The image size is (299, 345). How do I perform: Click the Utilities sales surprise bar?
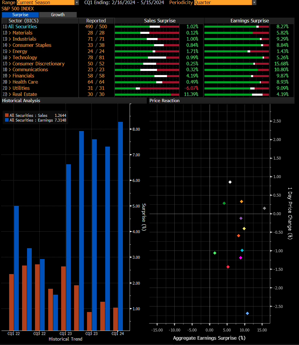147,88
